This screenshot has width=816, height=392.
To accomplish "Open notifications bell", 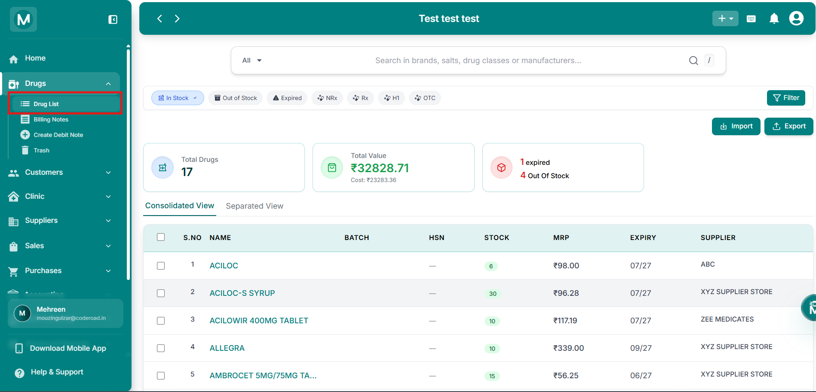I will click(774, 18).
